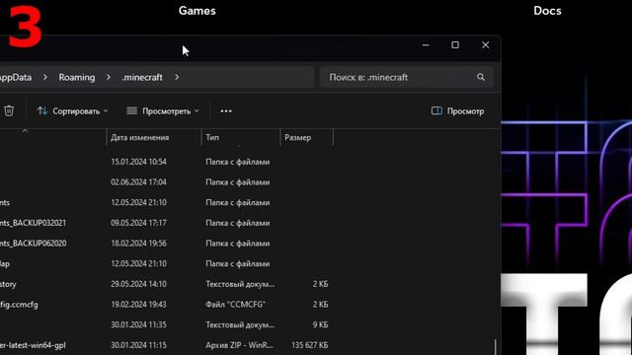Open the Просмотреть view dropdown
Image resolution: width=632 pixels, height=355 pixels.
click(163, 111)
